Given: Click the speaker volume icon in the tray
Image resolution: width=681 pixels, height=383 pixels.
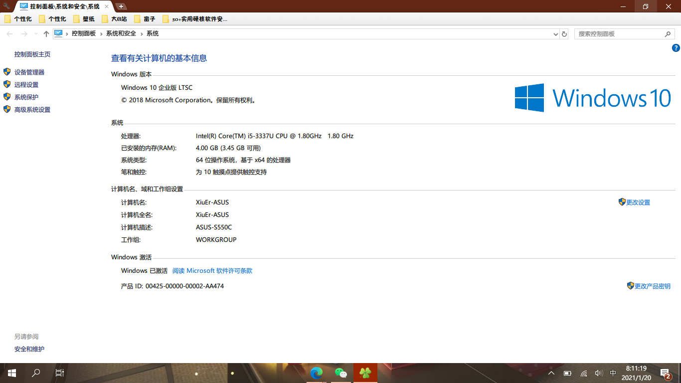Looking at the screenshot, I should click(x=599, y=373).
